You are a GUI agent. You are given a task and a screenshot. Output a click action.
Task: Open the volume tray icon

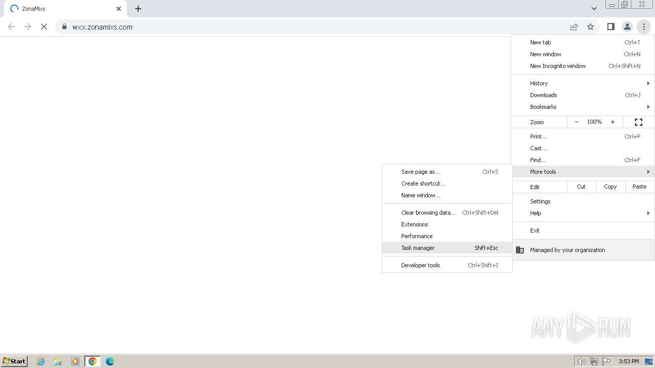pyautogui.click(x=581, y=361)
